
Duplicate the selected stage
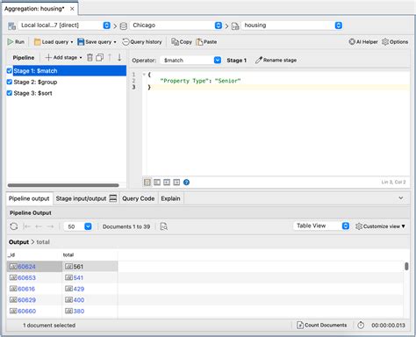click(x=100, y=57)
